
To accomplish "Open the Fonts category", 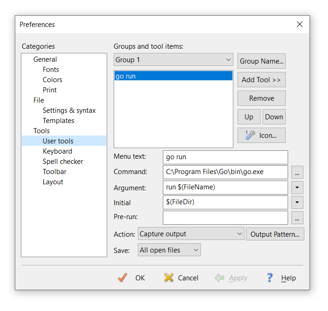I will coord(51,70).
